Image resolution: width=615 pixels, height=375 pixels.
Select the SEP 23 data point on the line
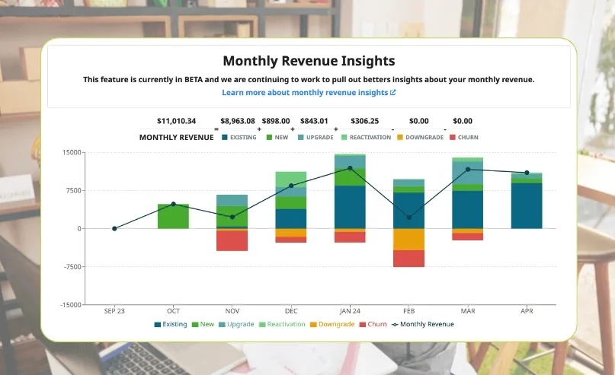[x=114, y=228]
